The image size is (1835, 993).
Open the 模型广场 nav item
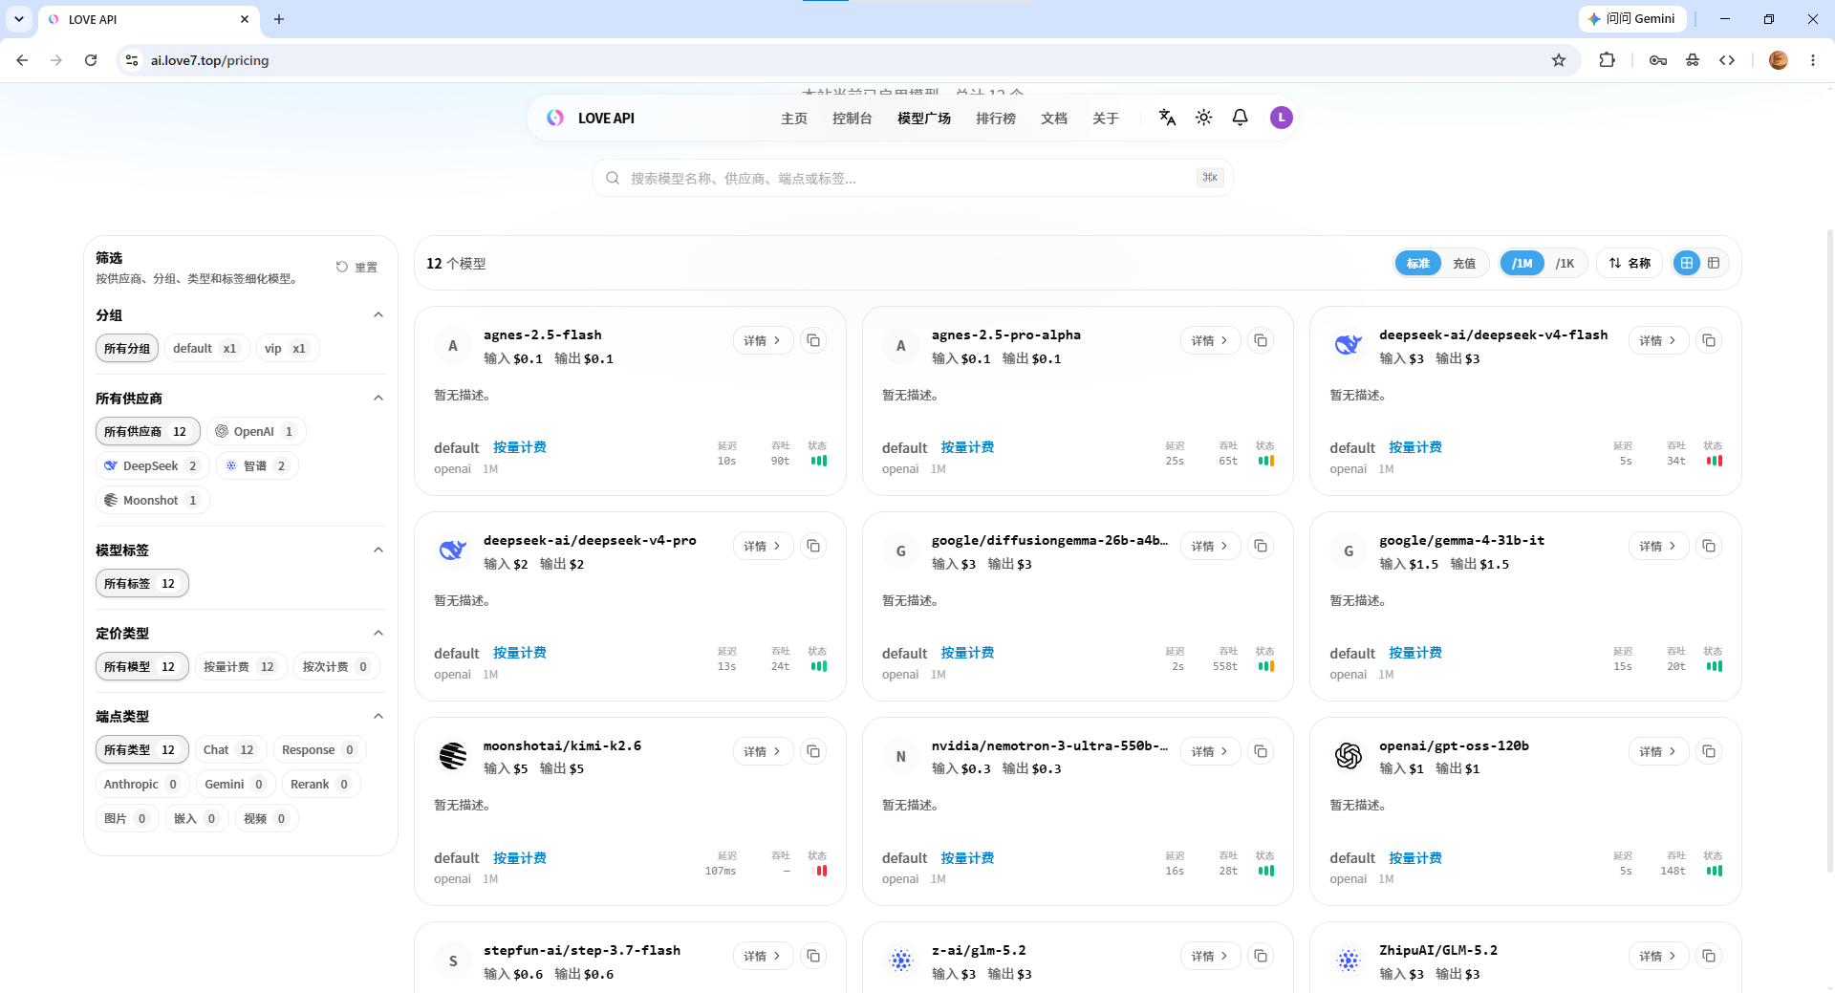(924, 119)
